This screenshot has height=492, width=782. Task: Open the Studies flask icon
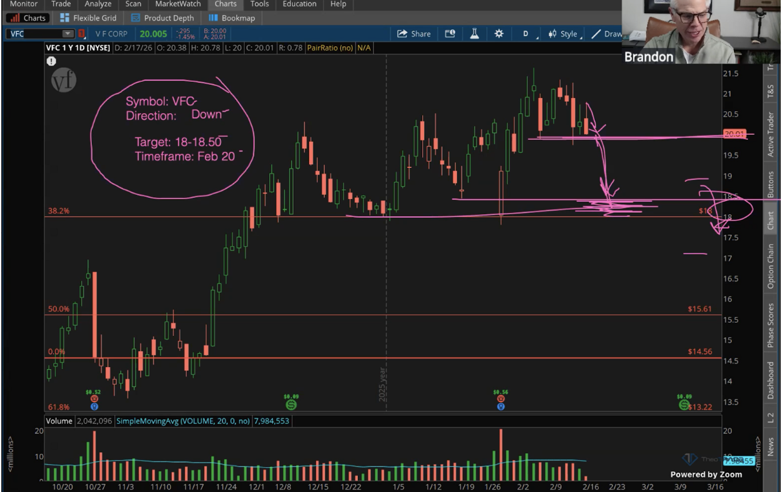click(x=474, y=34)
